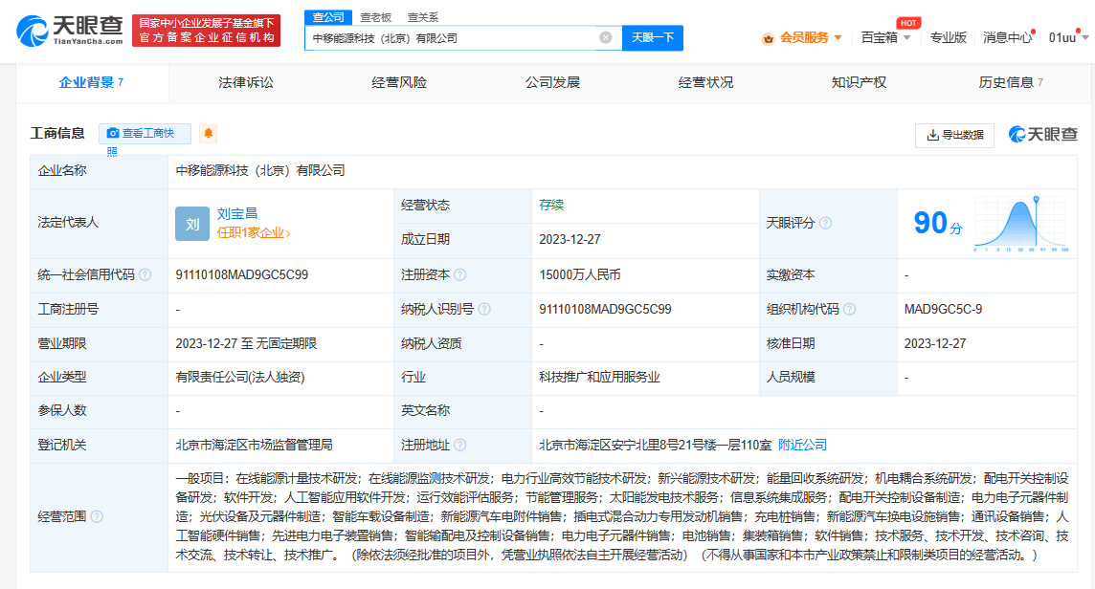Screen dimensions: 1095x589
Task: Click the 有限责任公司(法人独资) value
Action: (239, 378)
